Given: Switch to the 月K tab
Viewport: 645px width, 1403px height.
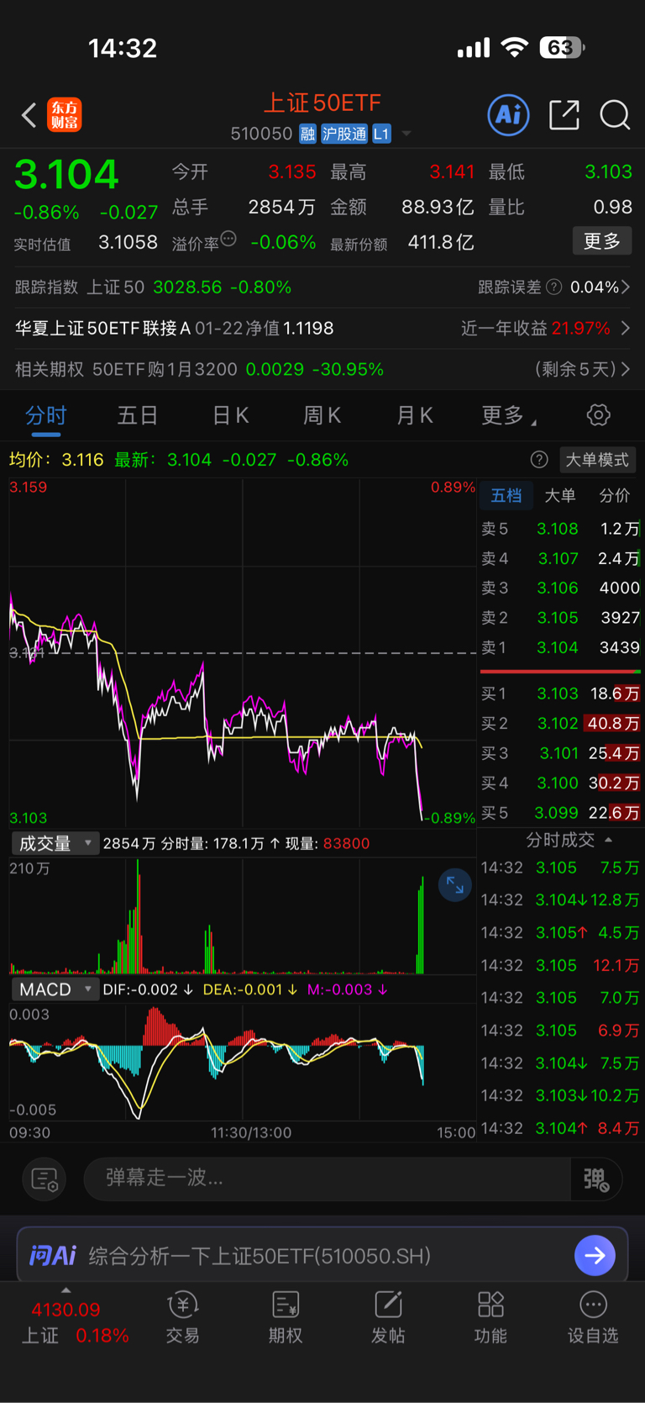Looking at the screenshot, I should click(414, 415).
